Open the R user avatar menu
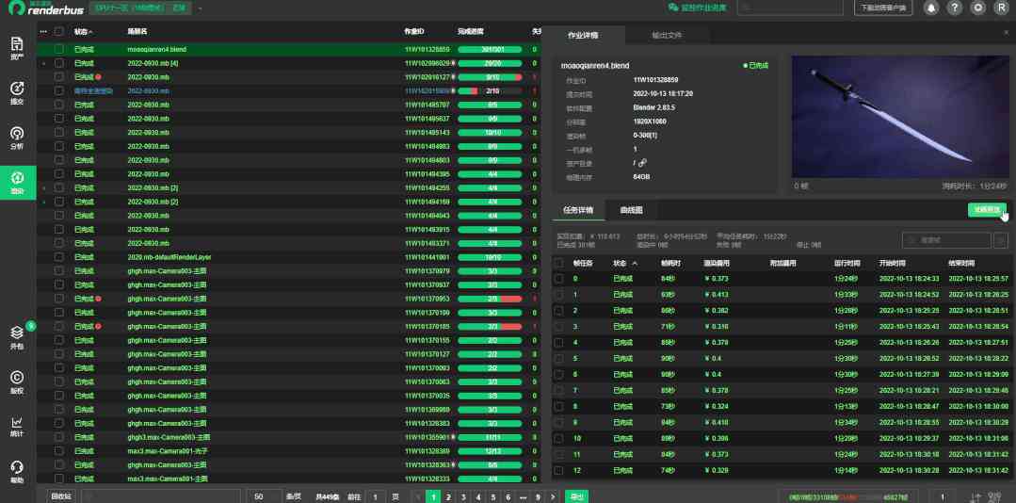The image size is (1016, 503). click(x=1002, y=8)
